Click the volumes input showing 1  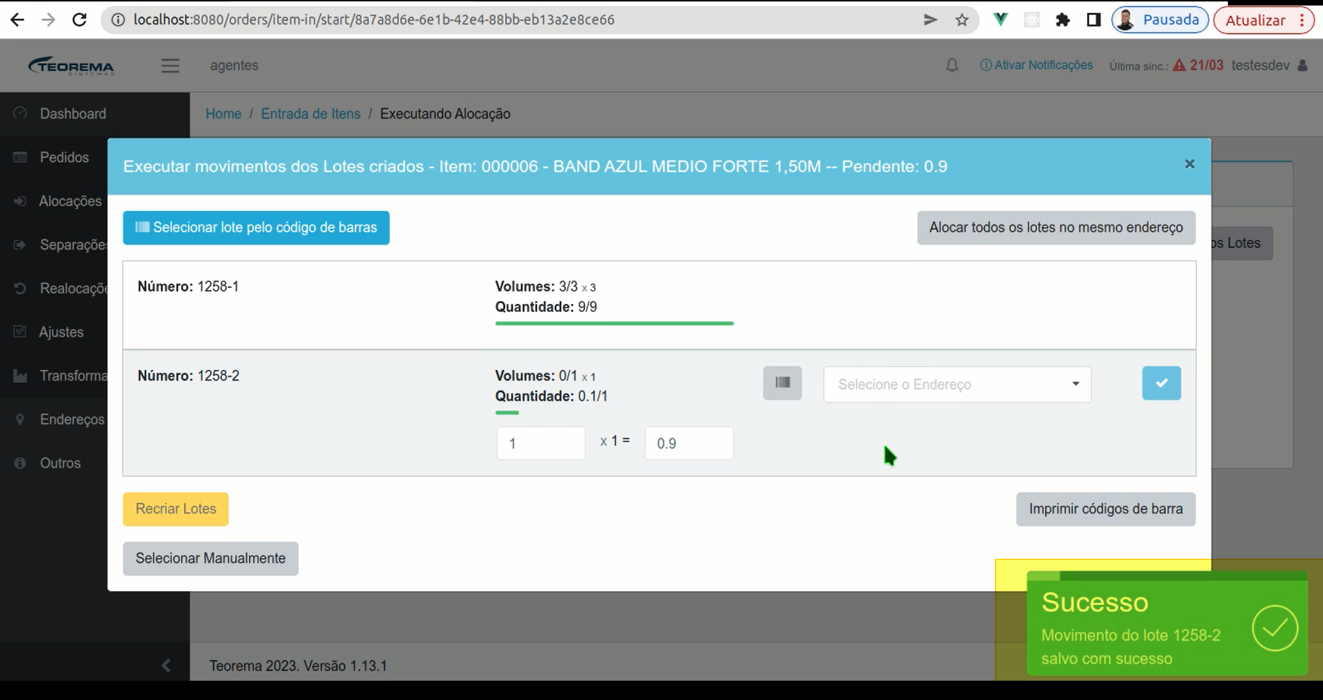(x=541, y=443)
